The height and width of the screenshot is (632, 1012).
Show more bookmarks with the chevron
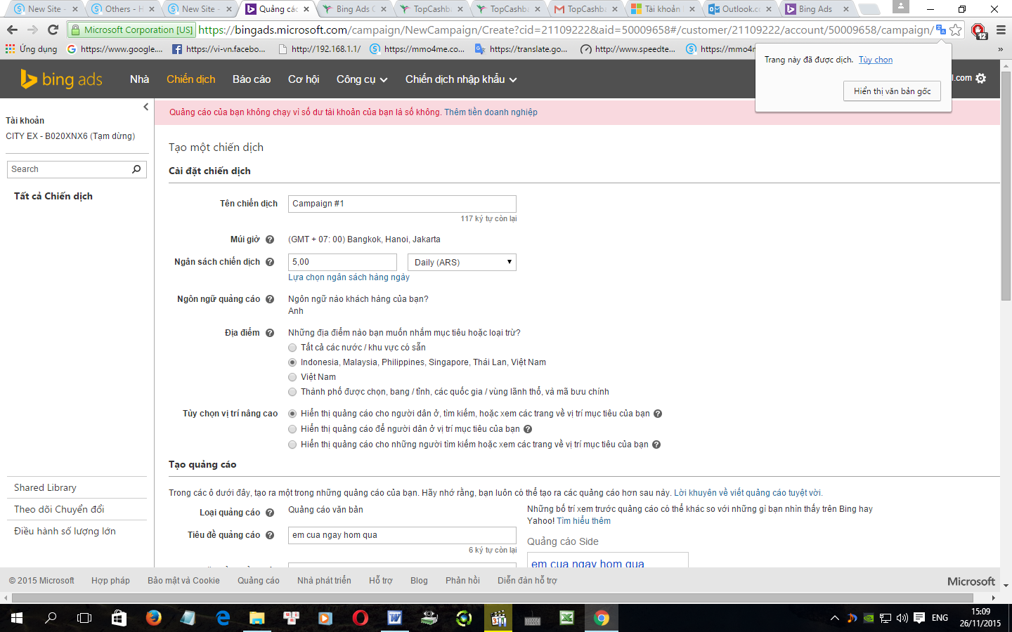1000,49
